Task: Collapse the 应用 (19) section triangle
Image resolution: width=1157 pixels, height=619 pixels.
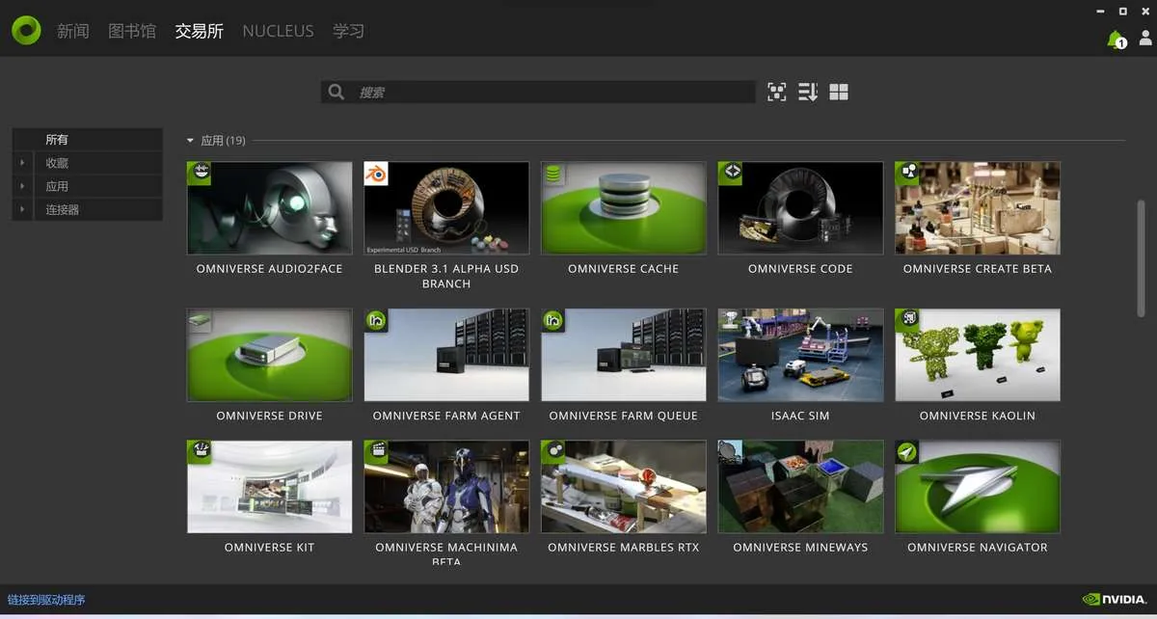Action: [x=191, y=141]
